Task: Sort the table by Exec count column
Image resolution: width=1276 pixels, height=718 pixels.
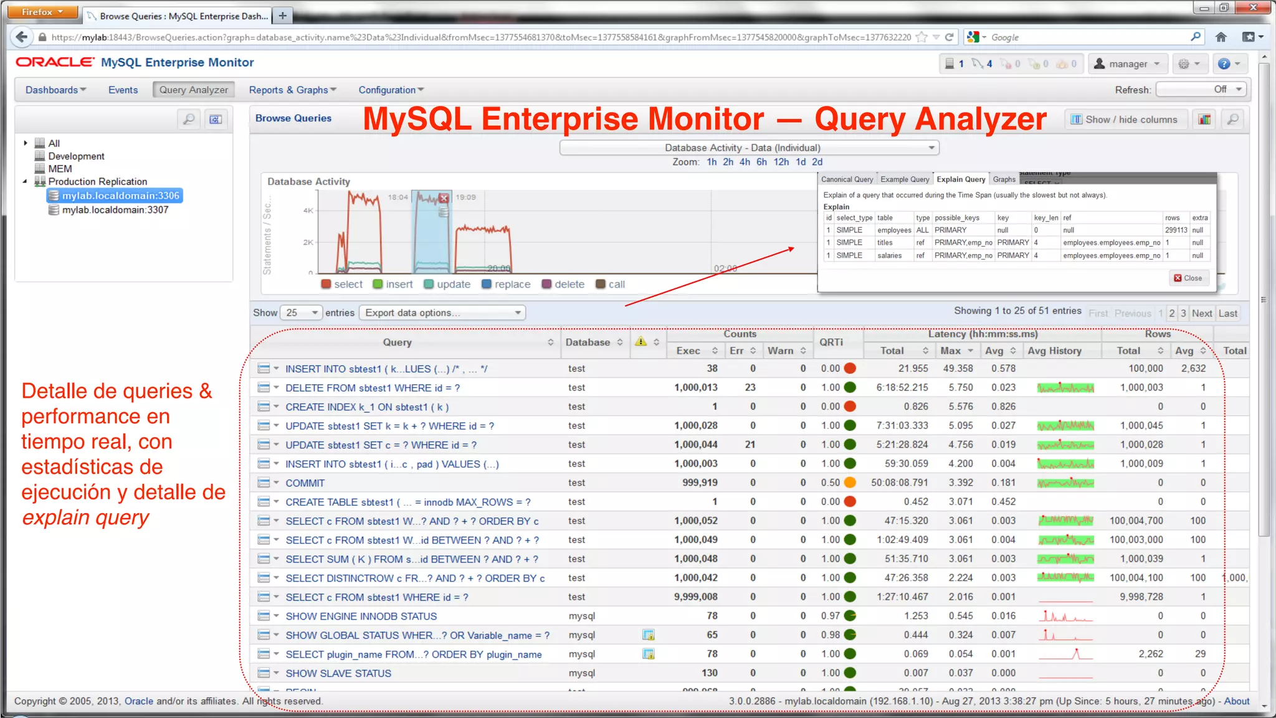Action: (x=695, y=351)
